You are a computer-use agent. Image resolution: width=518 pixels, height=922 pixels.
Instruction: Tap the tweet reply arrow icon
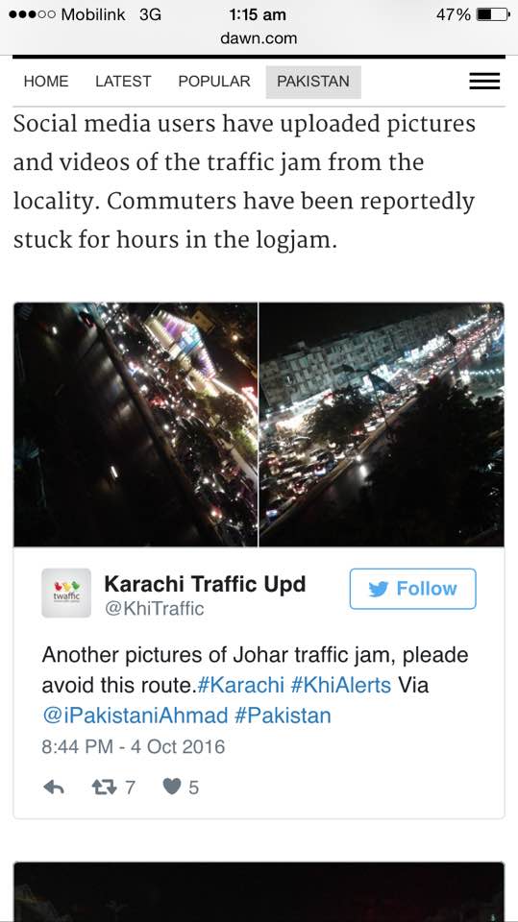tap(54, 787)
